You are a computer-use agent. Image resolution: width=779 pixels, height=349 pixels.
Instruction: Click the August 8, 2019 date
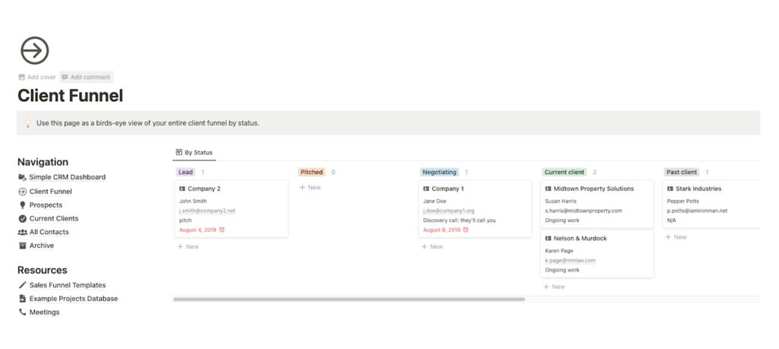click(x=442, y=230)
